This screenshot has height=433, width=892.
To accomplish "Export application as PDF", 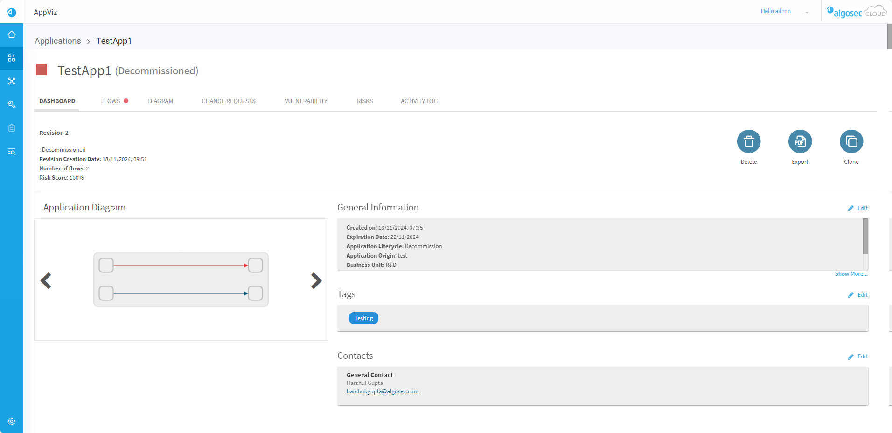I will (x=800, y=141).
